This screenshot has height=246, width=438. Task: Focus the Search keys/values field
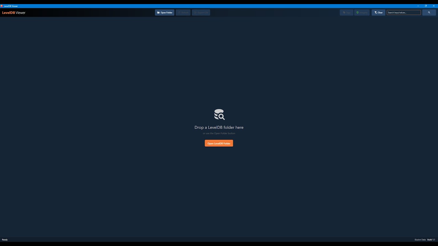(404, 13)
